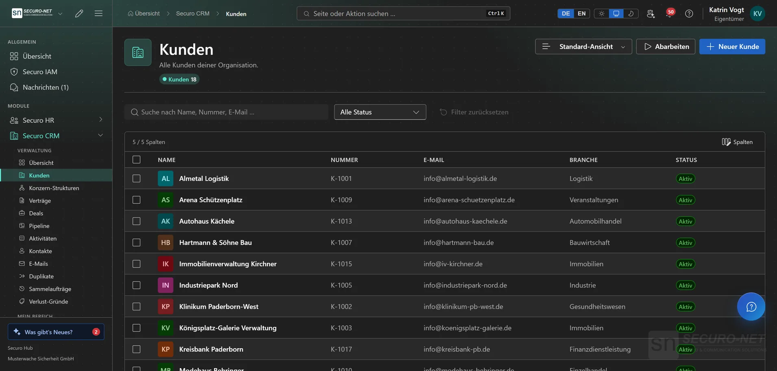The image size is (777, 371).
Task: Click the customer search field
Action: coord(226,112)
